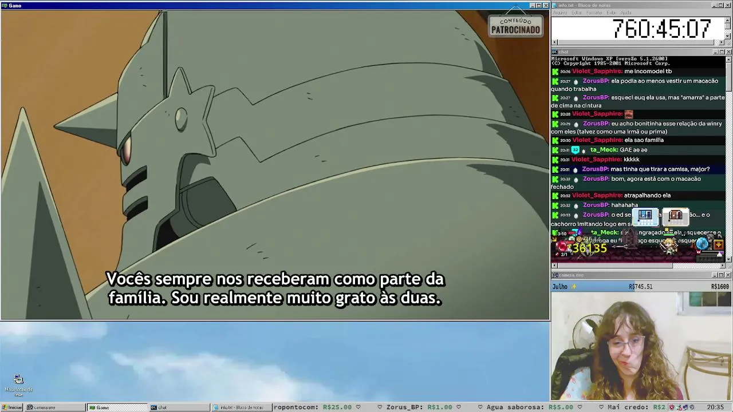The height and width of the screenshot is (412, 733).
Task: Click the Conteúdo Patrocinado badge
Action: coord(515,26)
